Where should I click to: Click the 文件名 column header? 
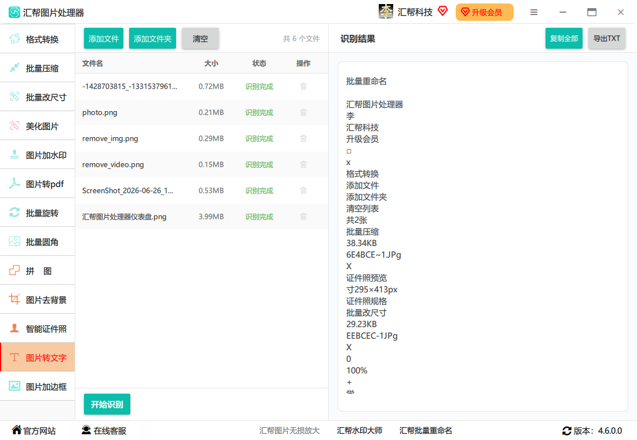(x=93, y=63)
